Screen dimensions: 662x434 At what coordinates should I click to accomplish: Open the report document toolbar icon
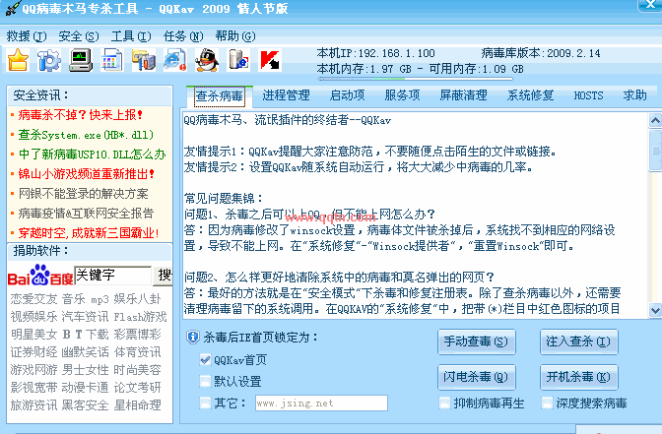click(112, 60)
